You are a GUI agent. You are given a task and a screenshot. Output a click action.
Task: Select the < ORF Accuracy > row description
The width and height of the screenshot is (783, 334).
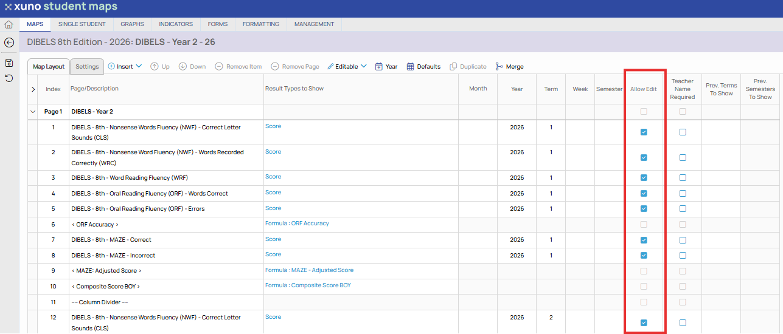click(95, 224)
